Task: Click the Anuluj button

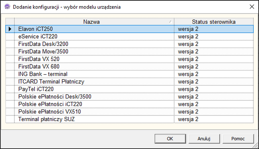Action: [204, 139]
